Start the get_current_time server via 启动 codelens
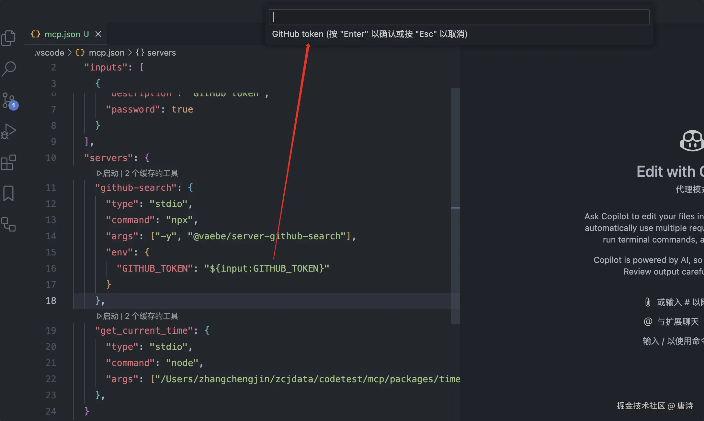Image resolution: width=704 pixels, height=421 pixels. pyautogui.click(x=108, y=316)
